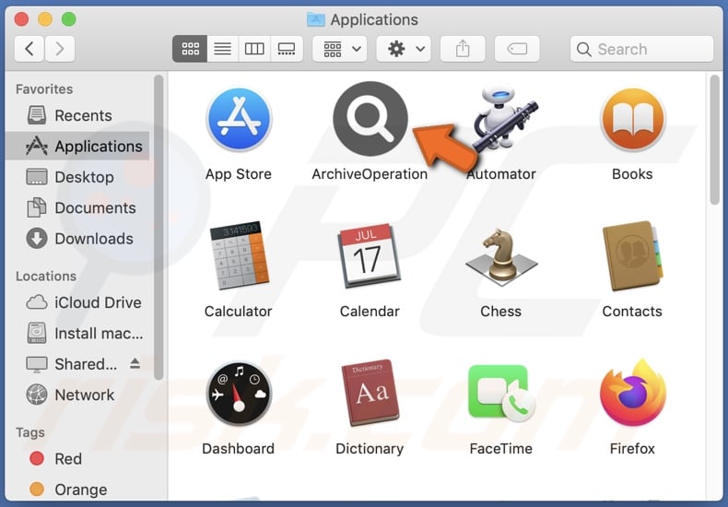The width and height of the screenshot is (728, 507).
Task: Select the Install mac... volume in sidebar
Action: pyautogui.click(x=77, y=334)
